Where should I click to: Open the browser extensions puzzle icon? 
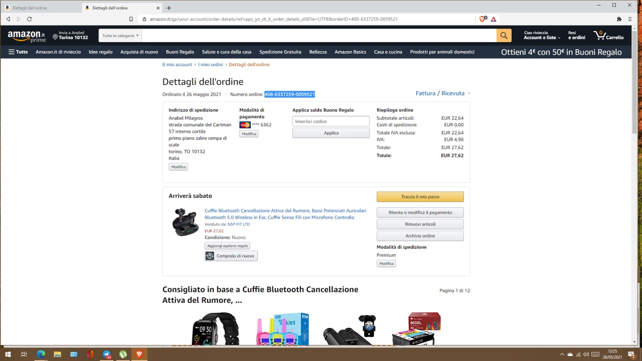point(619,19)
